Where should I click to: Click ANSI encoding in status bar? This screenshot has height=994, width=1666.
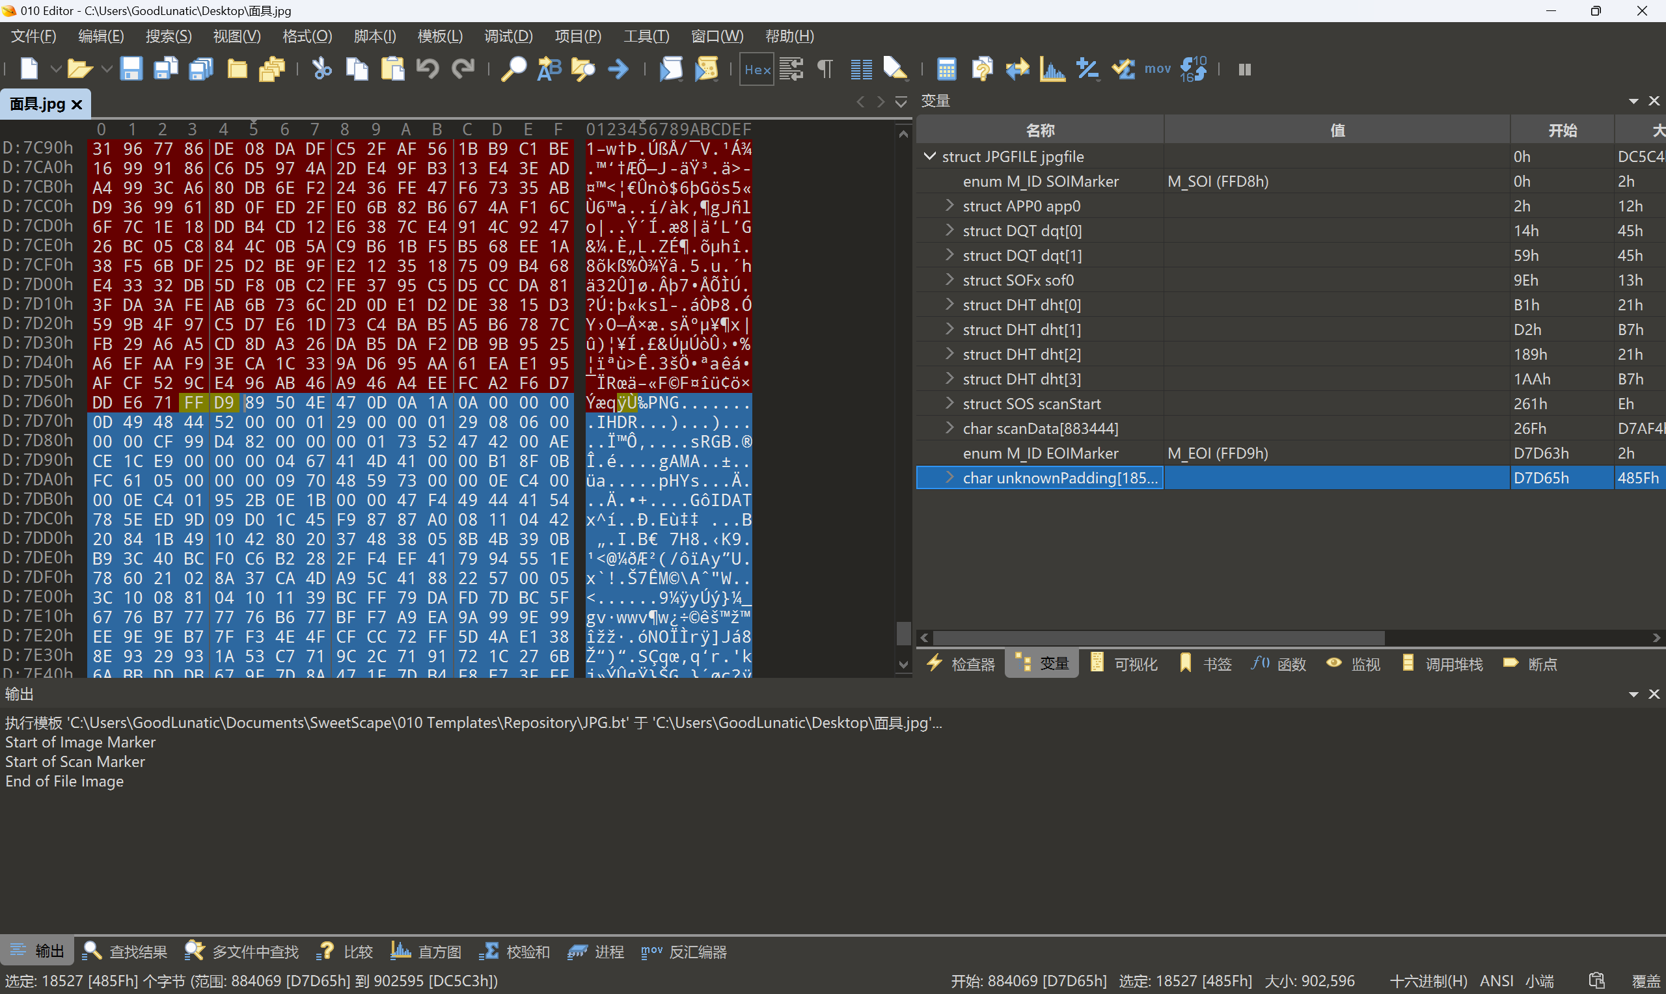(1497, 980)
